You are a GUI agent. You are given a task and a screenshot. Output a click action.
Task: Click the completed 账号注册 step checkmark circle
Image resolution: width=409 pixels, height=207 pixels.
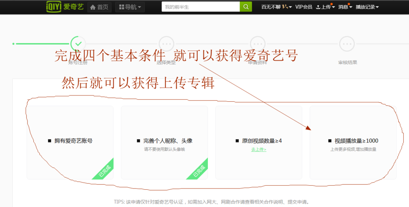[x=78, y=44]
